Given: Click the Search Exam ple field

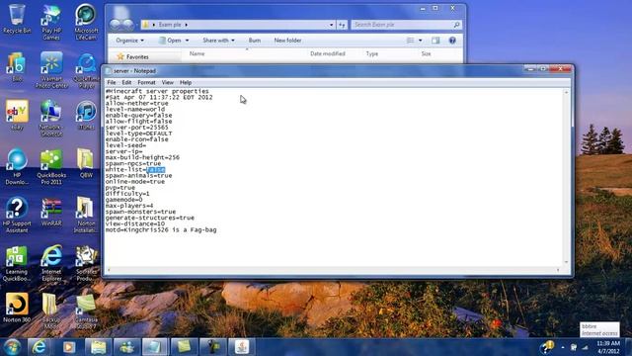Looking at the screenshot, I should [406, 25].
